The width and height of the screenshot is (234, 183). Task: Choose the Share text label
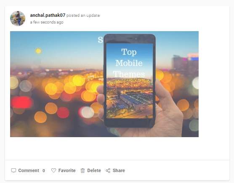click(119, 170)
